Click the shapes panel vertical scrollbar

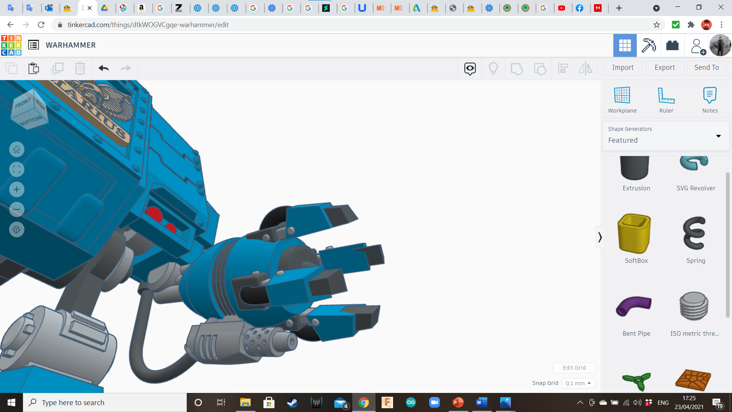pyautogui.click(x=727, y=244)
